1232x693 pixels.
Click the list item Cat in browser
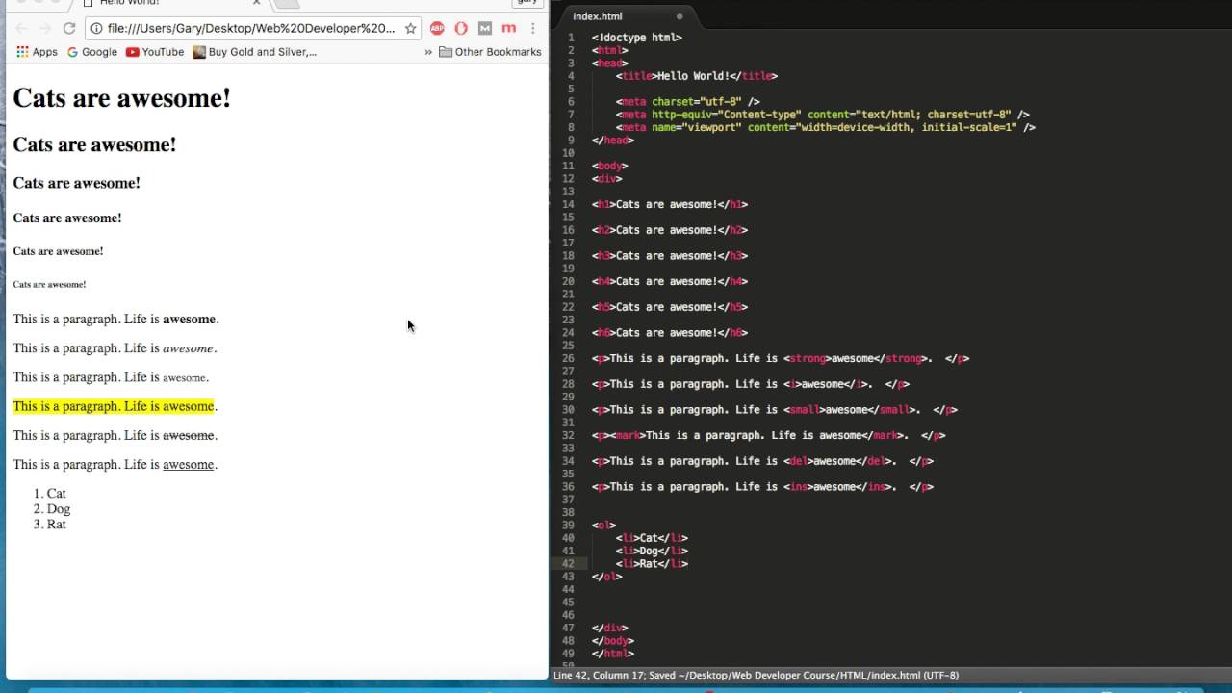click(x=56, y=494)
